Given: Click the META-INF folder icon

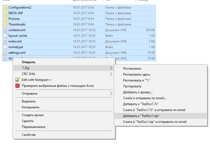Looking at the screenshot, I should pyautogui.click(x=5, y=13).
